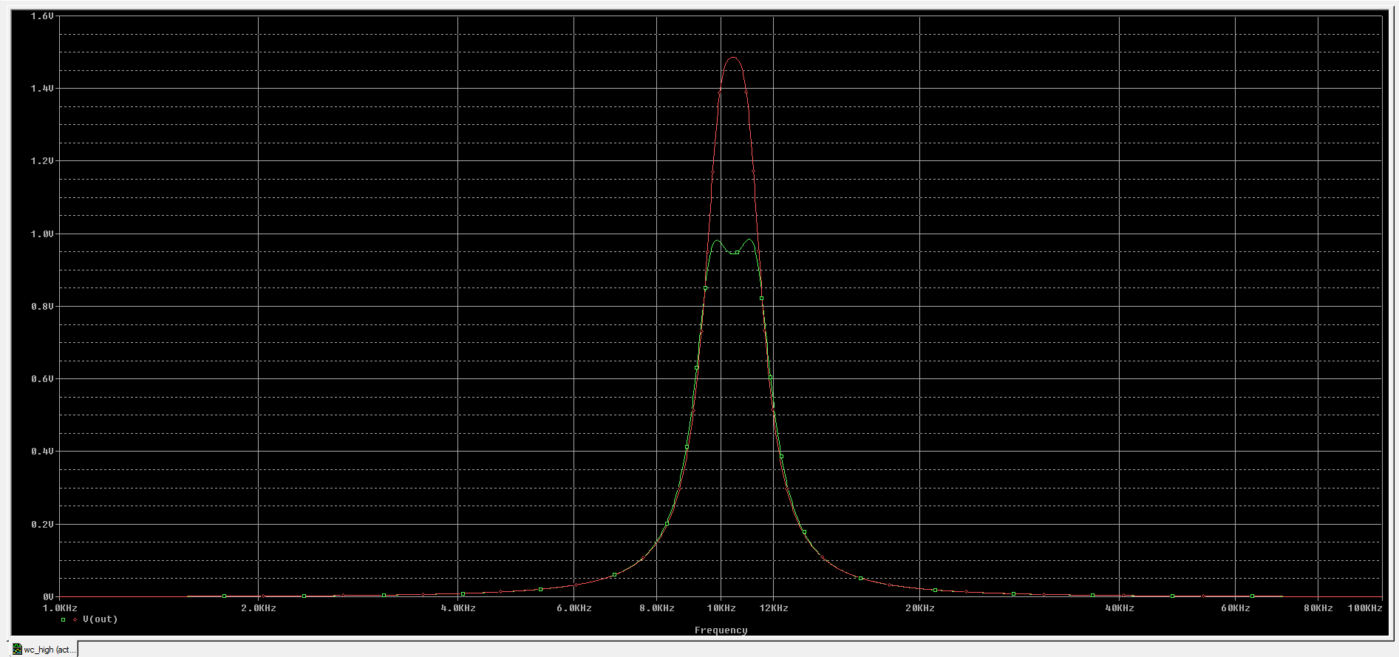1399x657 pixels.
Task: Switch to the wc_high plot tab
Action: 44,650
